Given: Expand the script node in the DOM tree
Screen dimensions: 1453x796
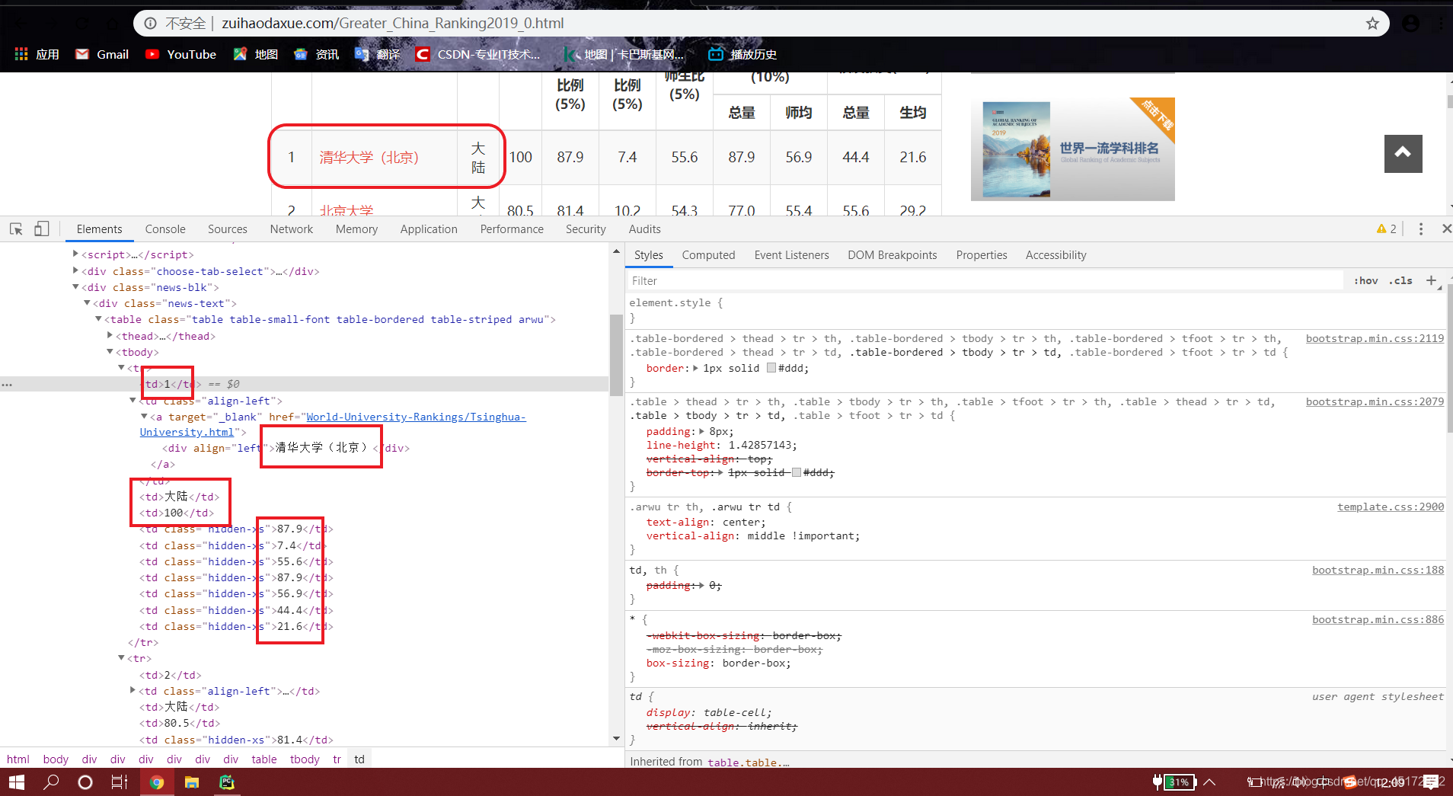Looking at the screenshot, I should point(75,254).
